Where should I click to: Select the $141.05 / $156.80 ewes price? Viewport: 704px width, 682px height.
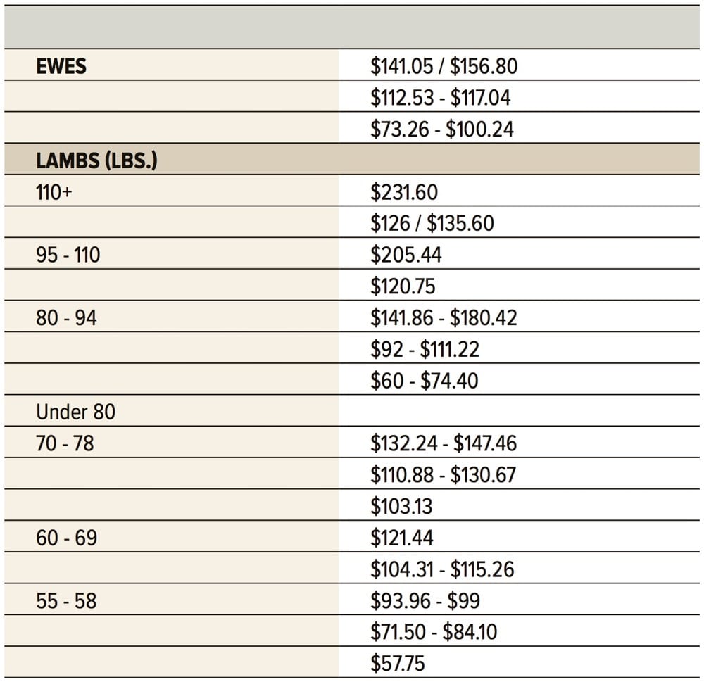click(x=444, y=66)
